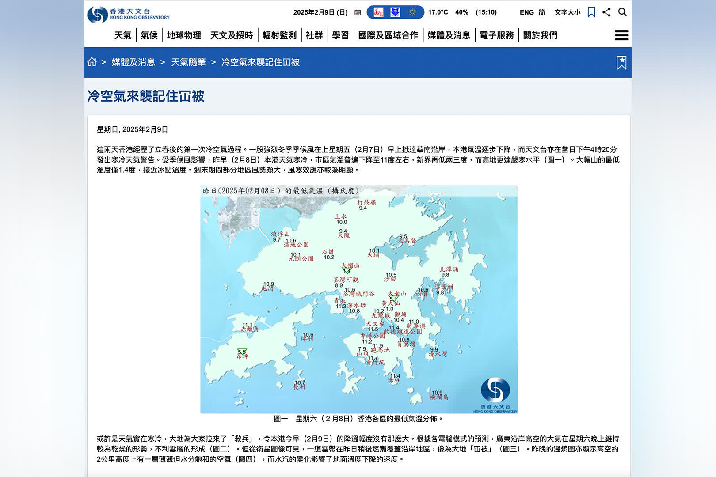Bookmark this page using starred ribbon icon
The width and height of the screenshot is (716, 477).
(621, 62)
